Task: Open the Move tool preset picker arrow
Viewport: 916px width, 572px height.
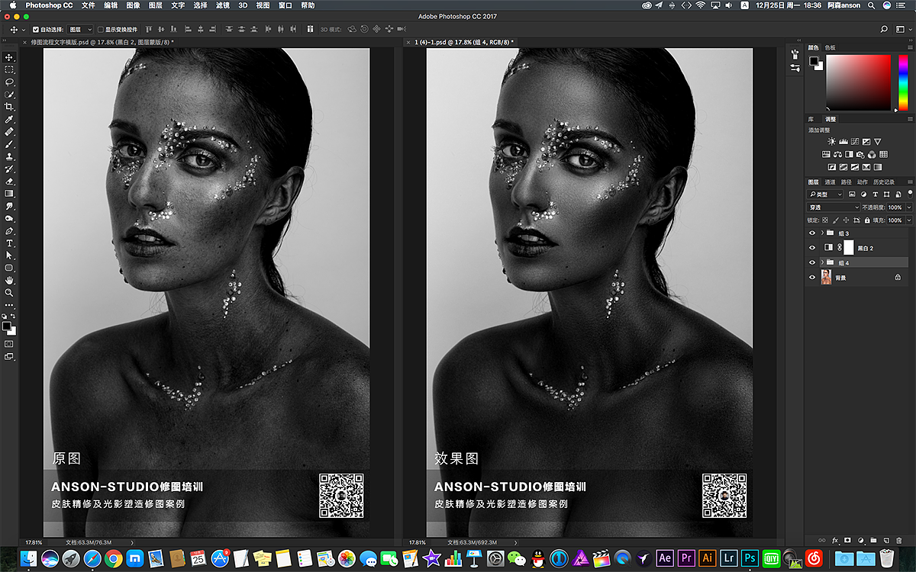Action: (24, 30)
